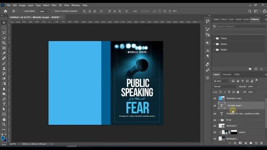The height and width of the screenshot is (150, 267).
Task: Select the Move tool
Action: (4, 22)
